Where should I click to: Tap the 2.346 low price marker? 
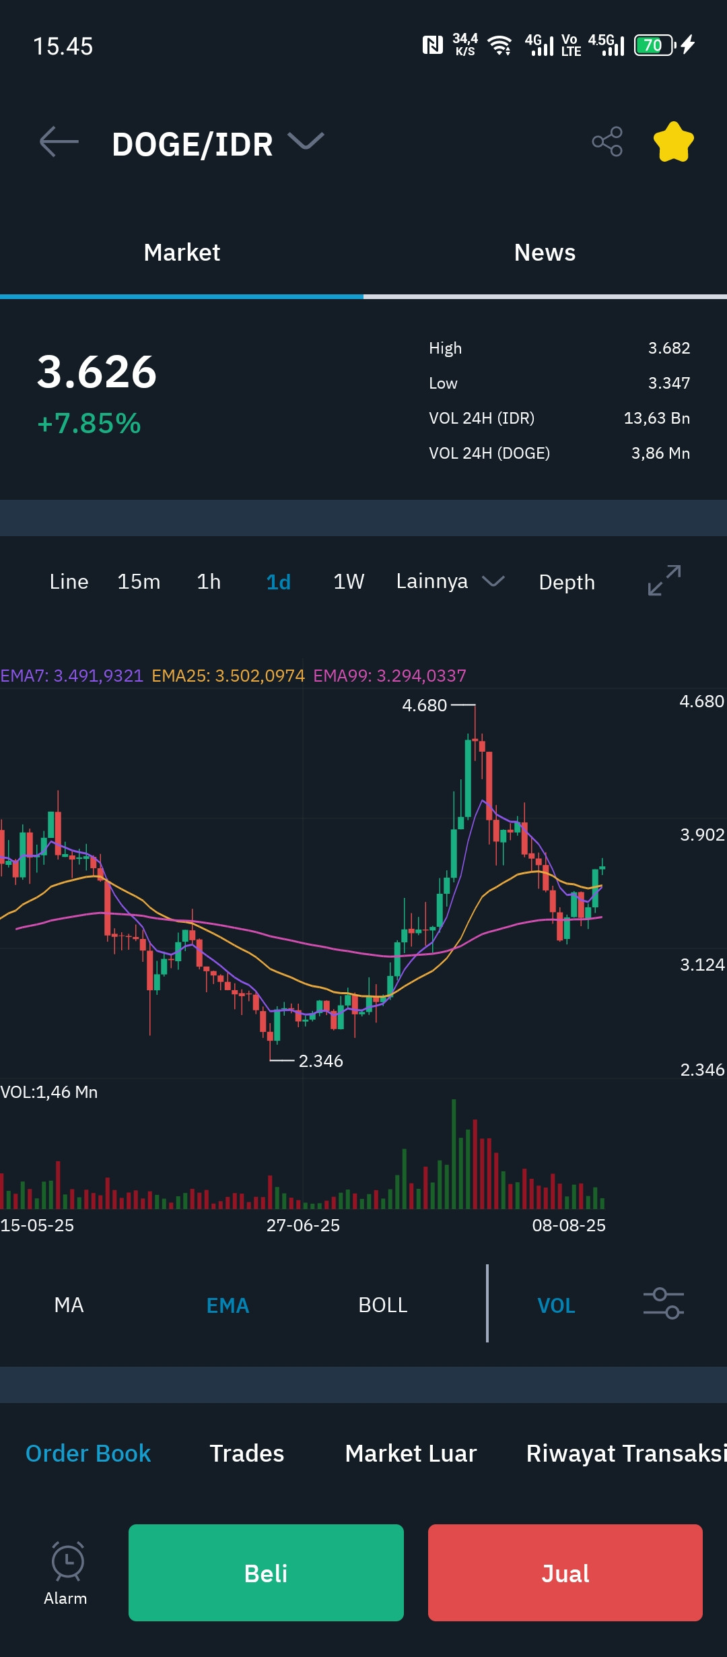point(321,1061)
